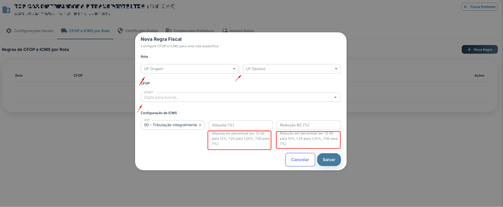Select CFOP e ICMS por Rota tab

[x=85, y=31]
